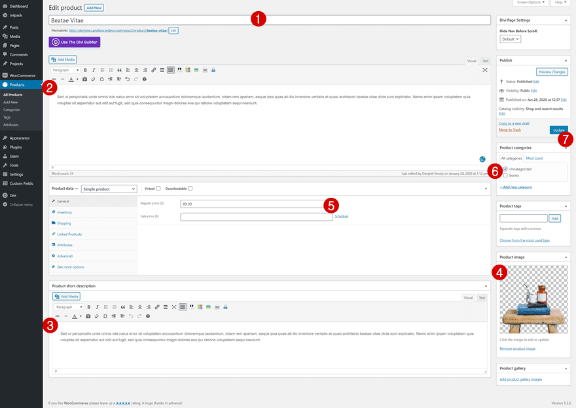Enable the Virtual product checkbox
This screenshot has height=408, width=576.
point(158,189)
